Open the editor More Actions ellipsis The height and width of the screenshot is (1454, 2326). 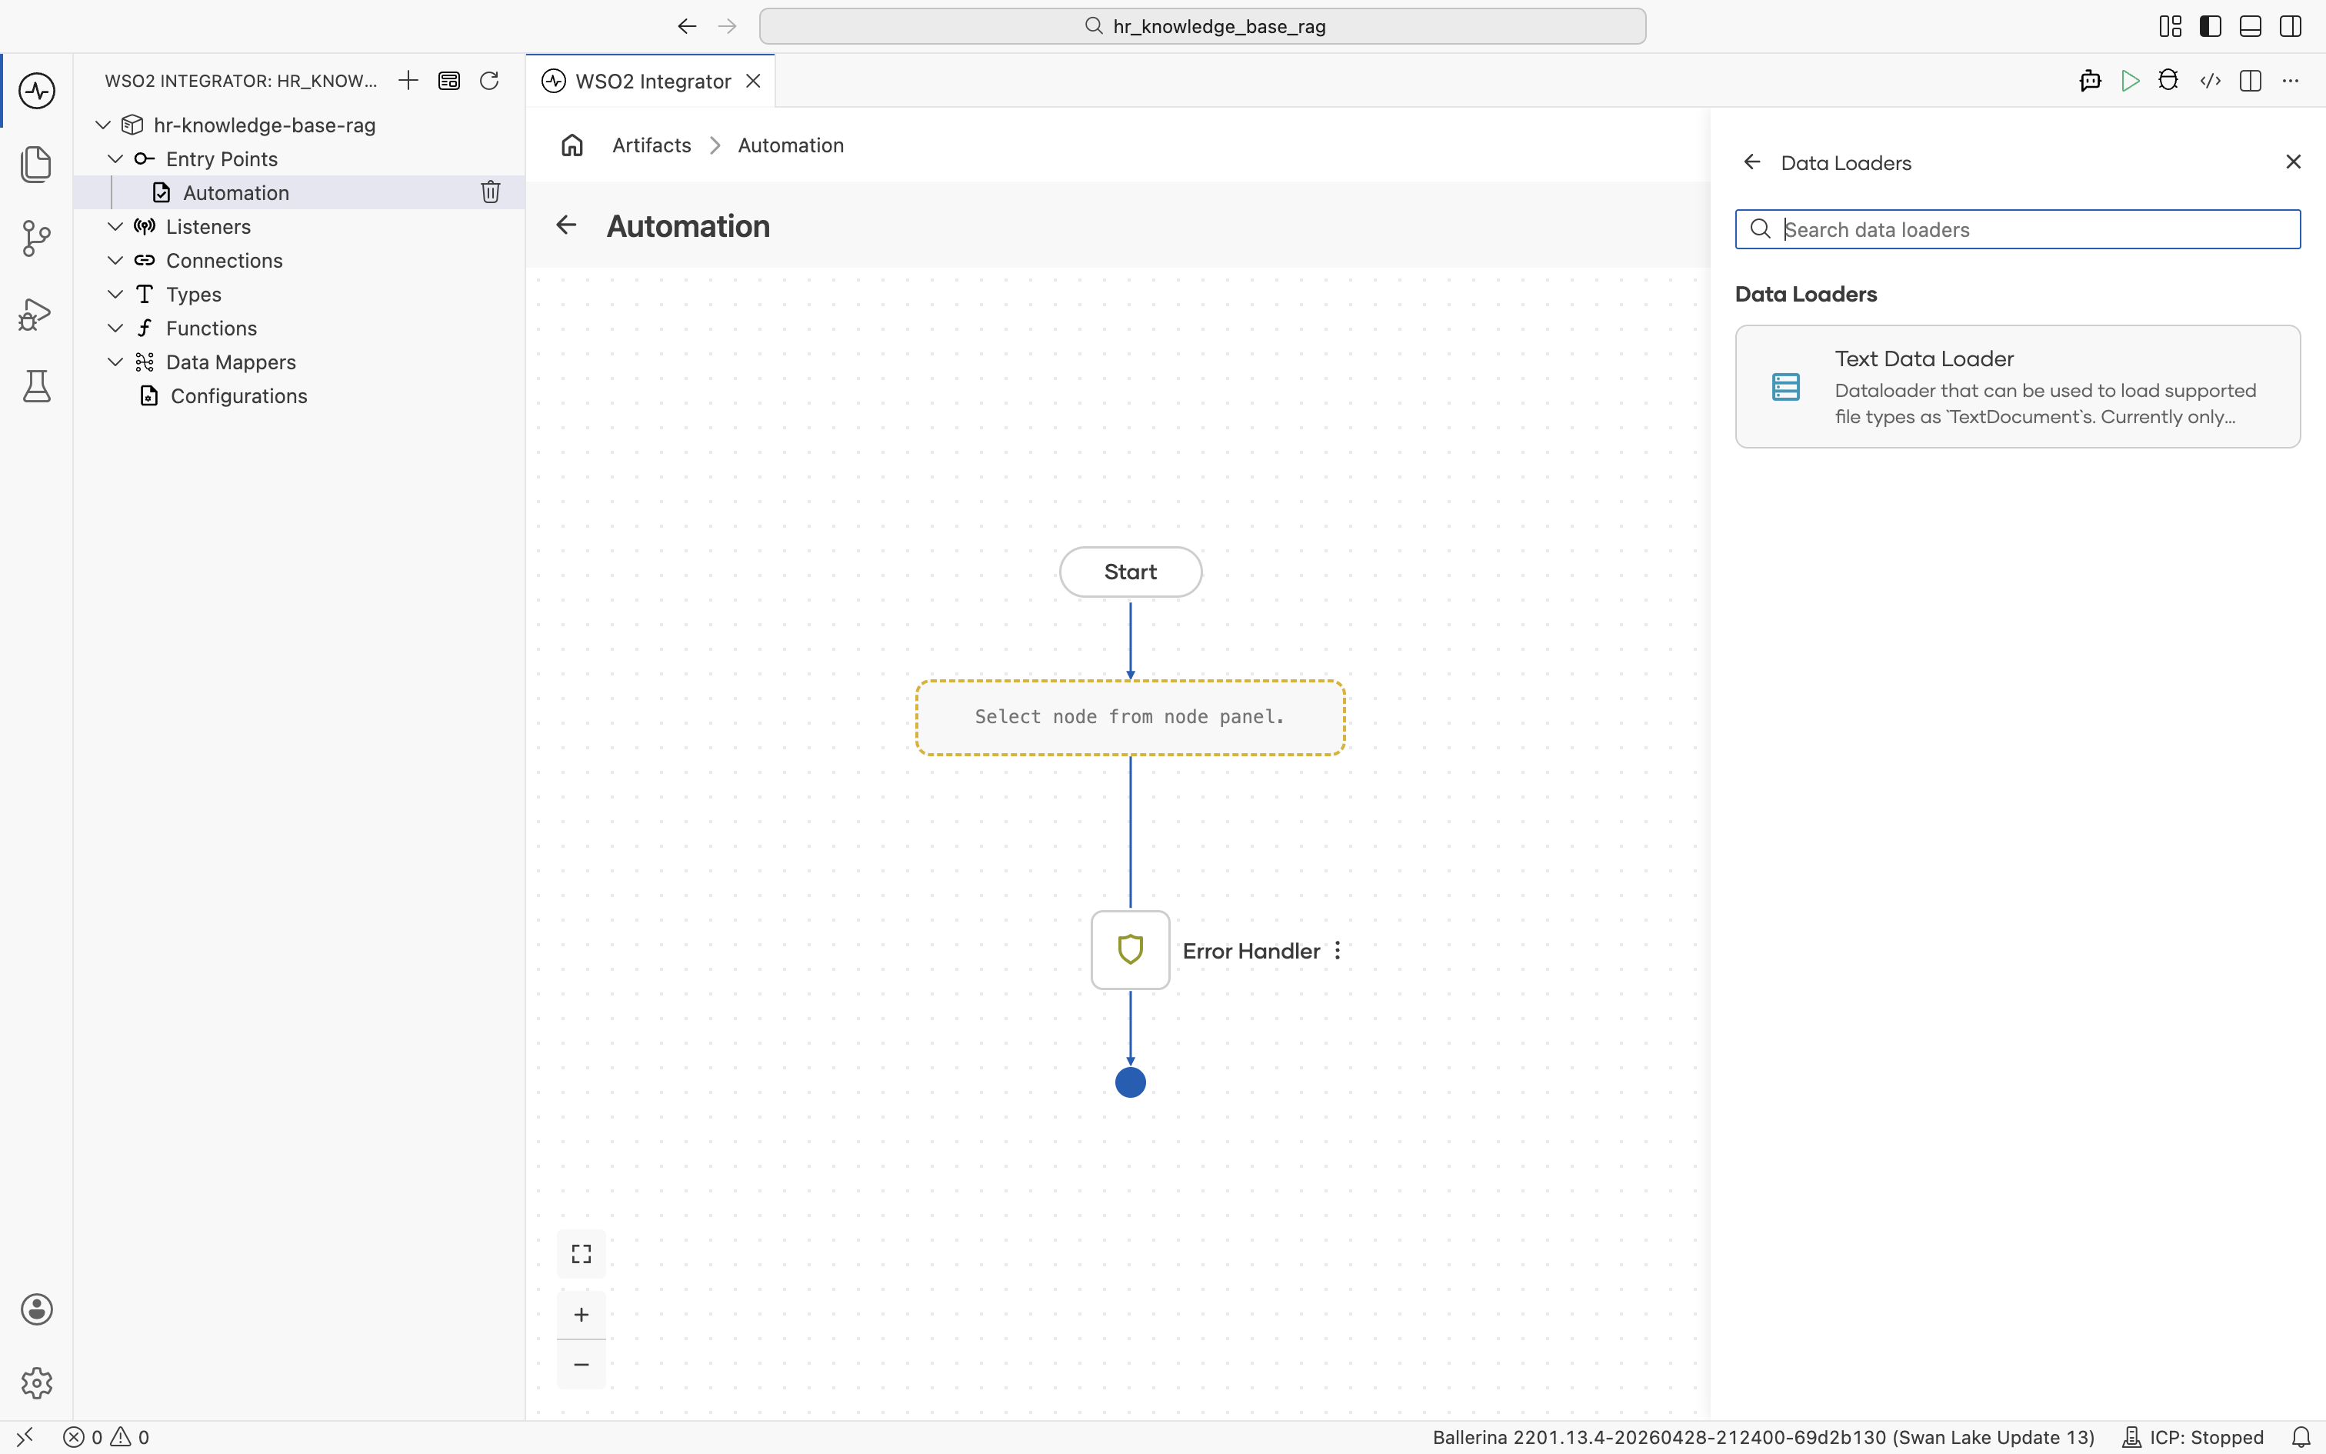coord(2291,81)
